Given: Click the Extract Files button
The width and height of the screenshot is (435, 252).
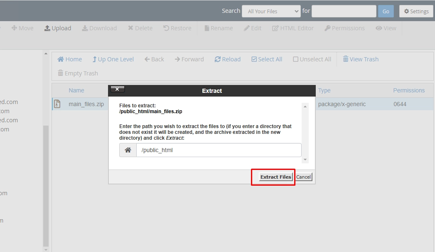Looking at the screenshot, I should pos(276,177).
